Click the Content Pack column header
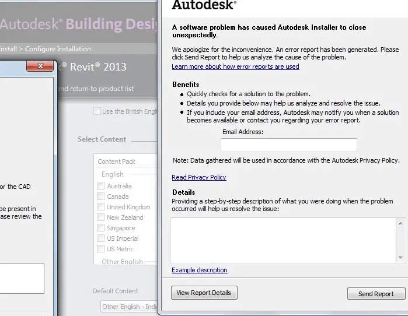 [116, 161]
